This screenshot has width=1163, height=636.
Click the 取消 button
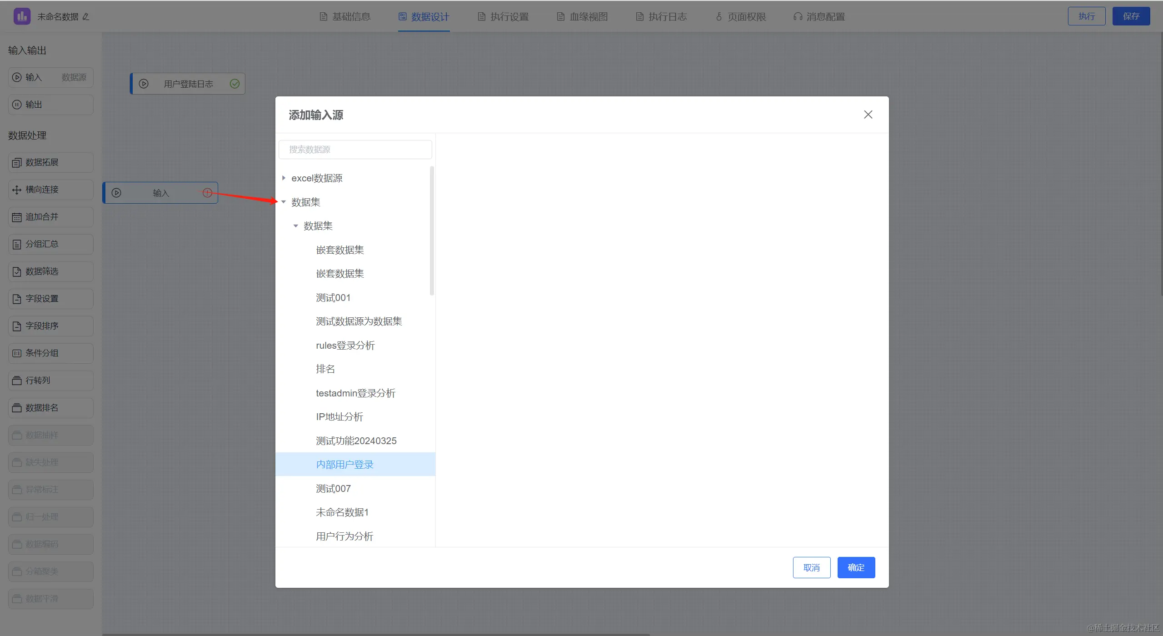point(811,567)
